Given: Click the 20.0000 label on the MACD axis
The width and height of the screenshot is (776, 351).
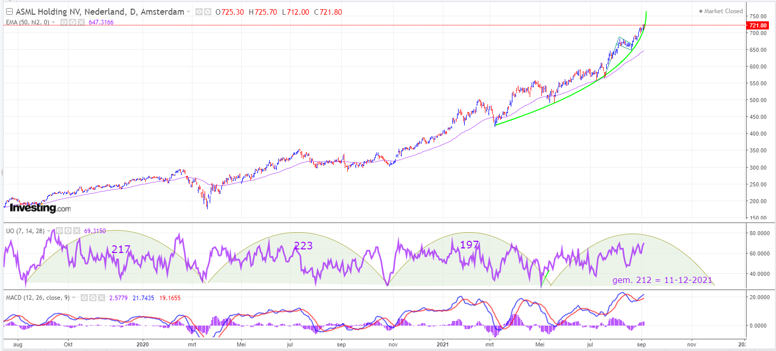Looking at the screenshot, I should coord(759,298).
